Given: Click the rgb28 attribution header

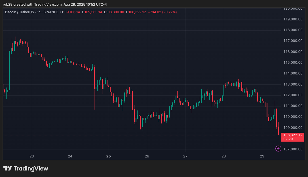Looking at the screenshot, I should click(8, 5).
